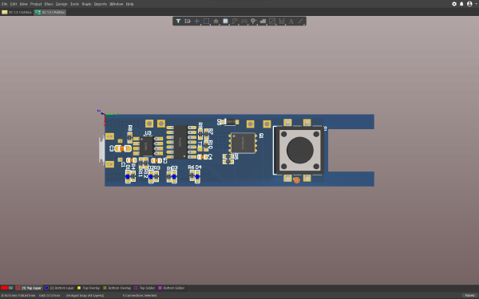
Task: Open the Route menu
Action: [x=86, y=4]
